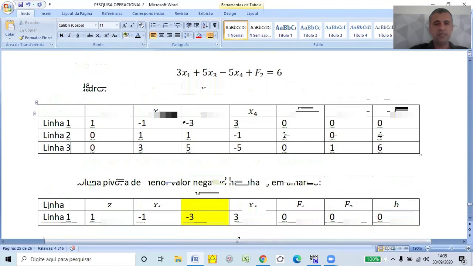
Task: Click the word count in status bar
Action: click(51, 249)
